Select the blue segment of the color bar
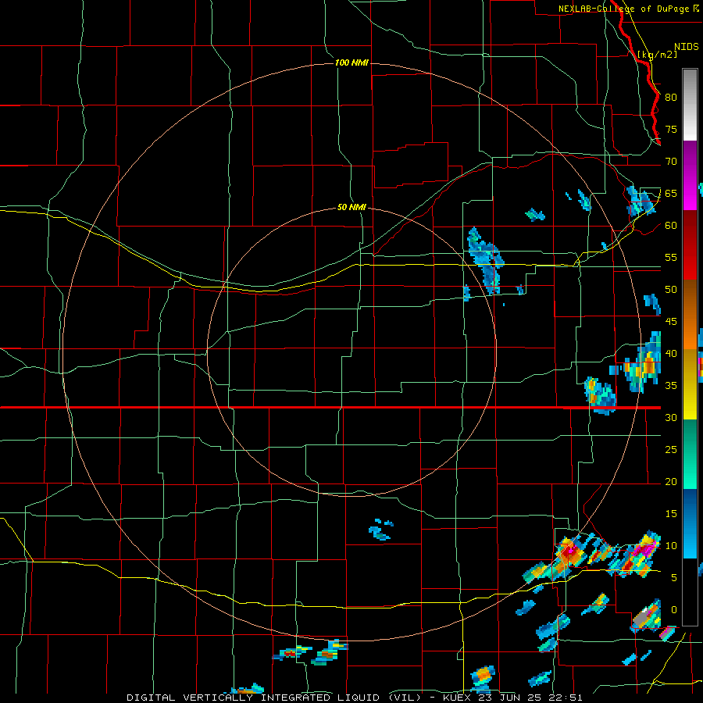The height and width of the screenshot is (703, 703). [x=690, y=523]
